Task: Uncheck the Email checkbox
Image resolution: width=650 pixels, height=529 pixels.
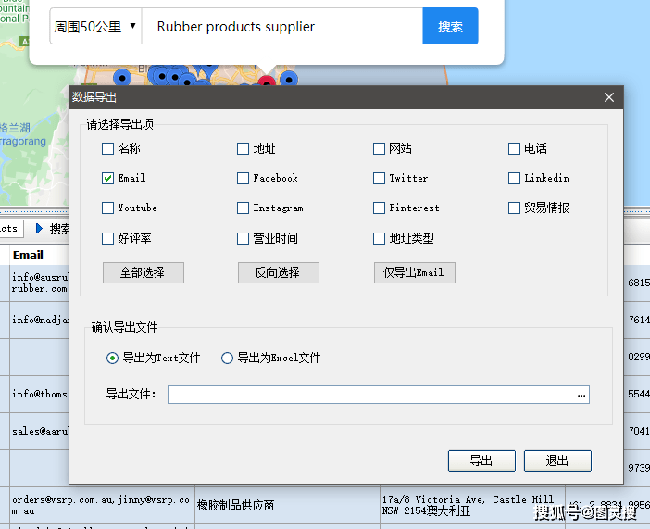Action: tap(108, 178)
